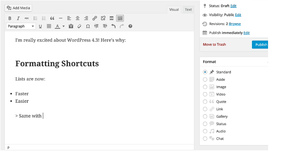Click the Formatting Shortcuts heading in the editor
Image resolution: width=285 pixels, height=155 pixels.
point(57,64)
